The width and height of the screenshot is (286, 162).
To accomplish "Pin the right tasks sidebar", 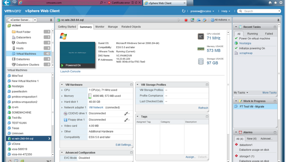I will point(278,20).
